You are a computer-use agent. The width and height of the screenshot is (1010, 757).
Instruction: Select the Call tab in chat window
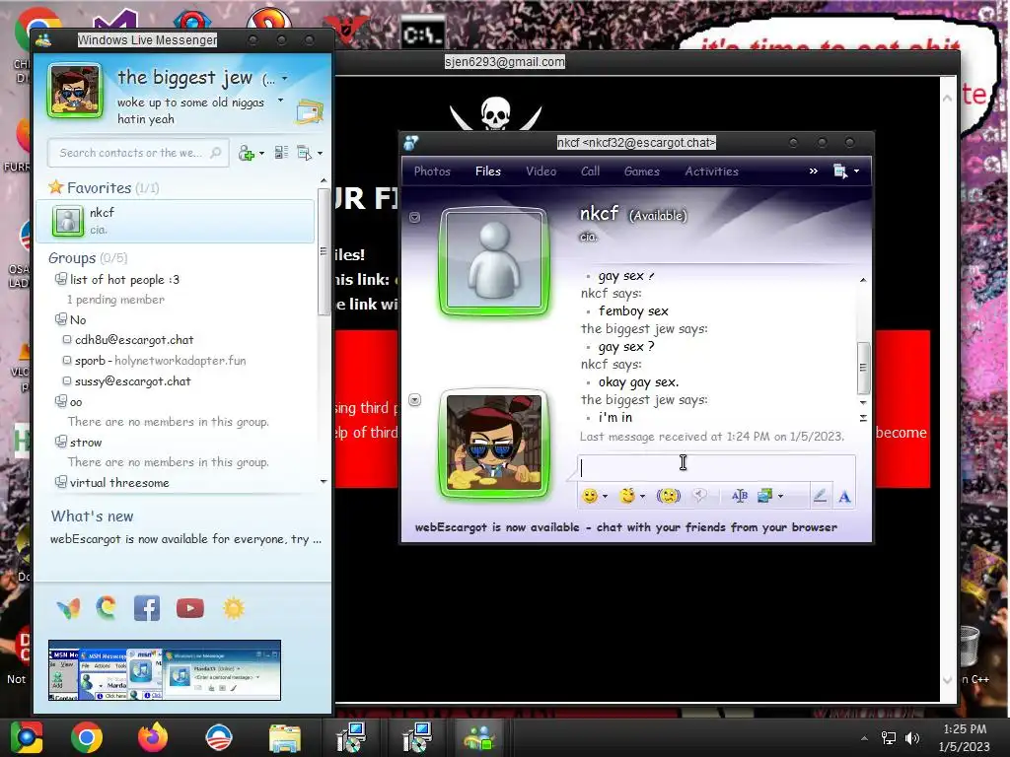coord(590,172)
